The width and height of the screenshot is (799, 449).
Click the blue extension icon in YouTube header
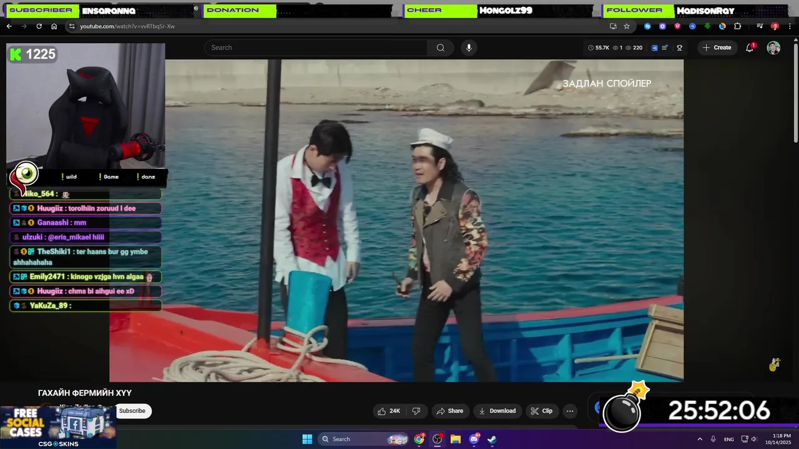tap(655, 47)
